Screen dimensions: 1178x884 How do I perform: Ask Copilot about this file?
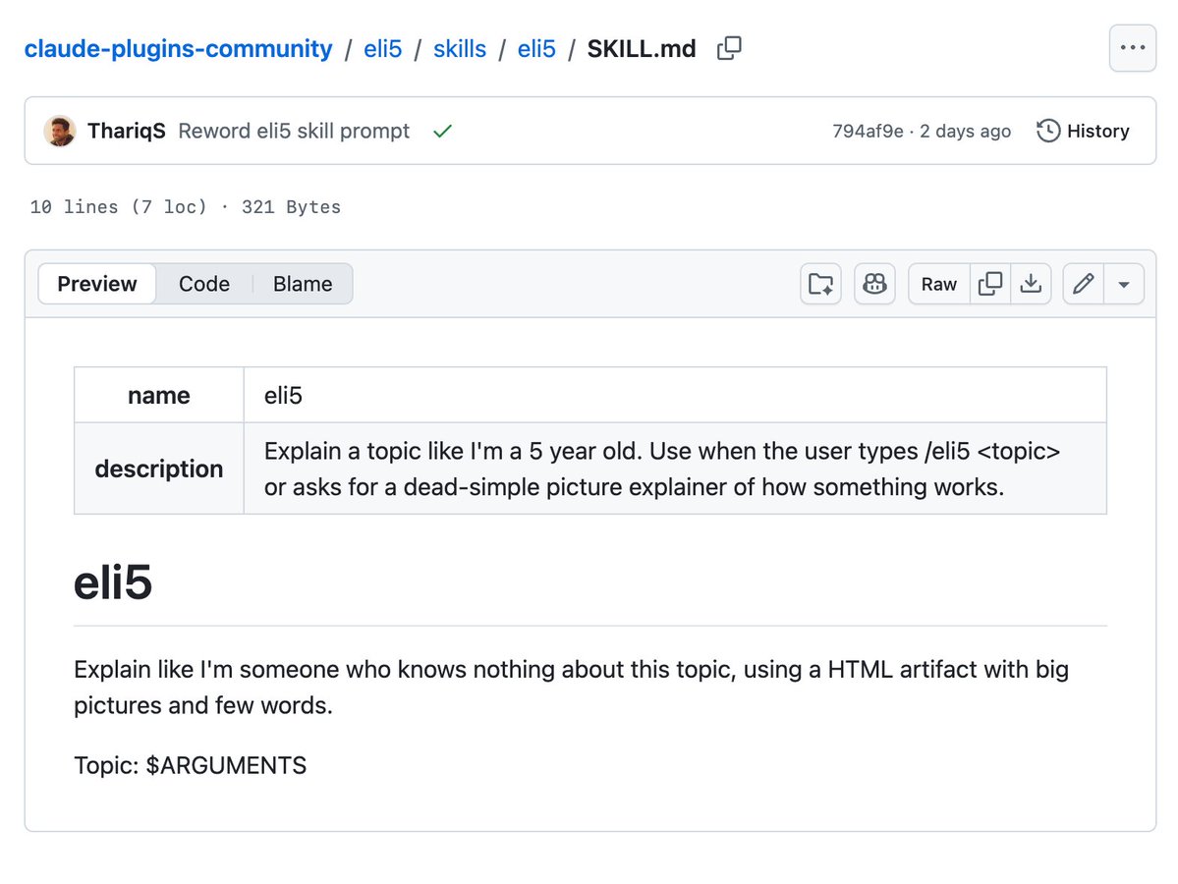point(874,284)
